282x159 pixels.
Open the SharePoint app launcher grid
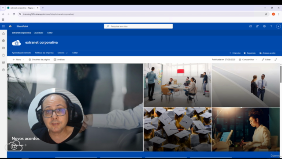click(4, 26)
